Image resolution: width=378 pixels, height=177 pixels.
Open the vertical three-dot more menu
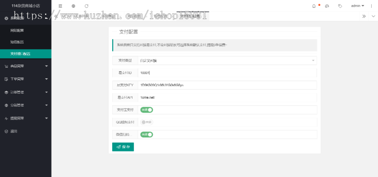point(371,6)
